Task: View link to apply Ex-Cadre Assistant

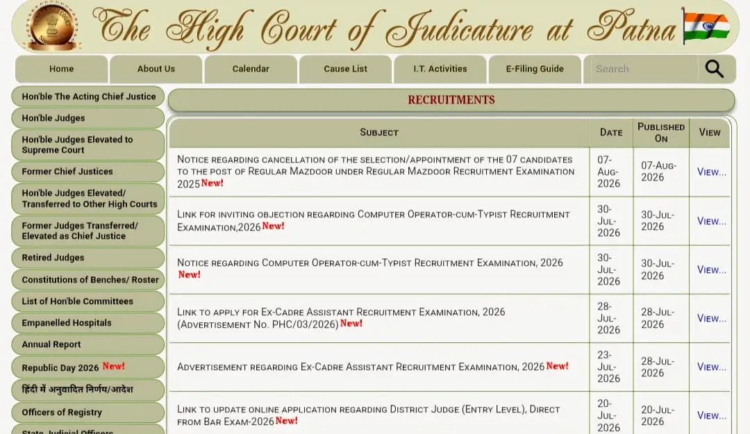Action: pyautogui.click(x=711, y=318)
